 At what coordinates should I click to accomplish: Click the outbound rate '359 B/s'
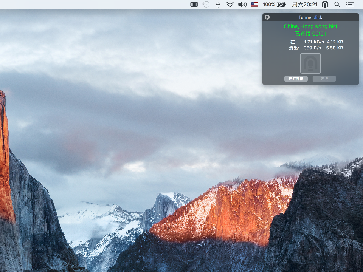pyautogui.click(x=312, y=48)
